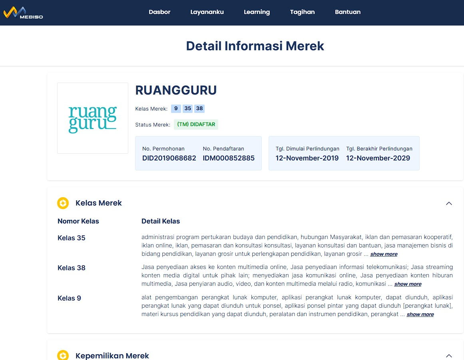The width and height of the screenshot is (464, 360).
Task: Click the No. Pendaftaran label
Action: [x=223, y=149]
